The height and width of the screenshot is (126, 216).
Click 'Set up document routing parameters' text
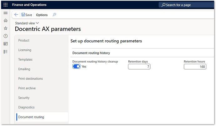[x=106, y=41]
